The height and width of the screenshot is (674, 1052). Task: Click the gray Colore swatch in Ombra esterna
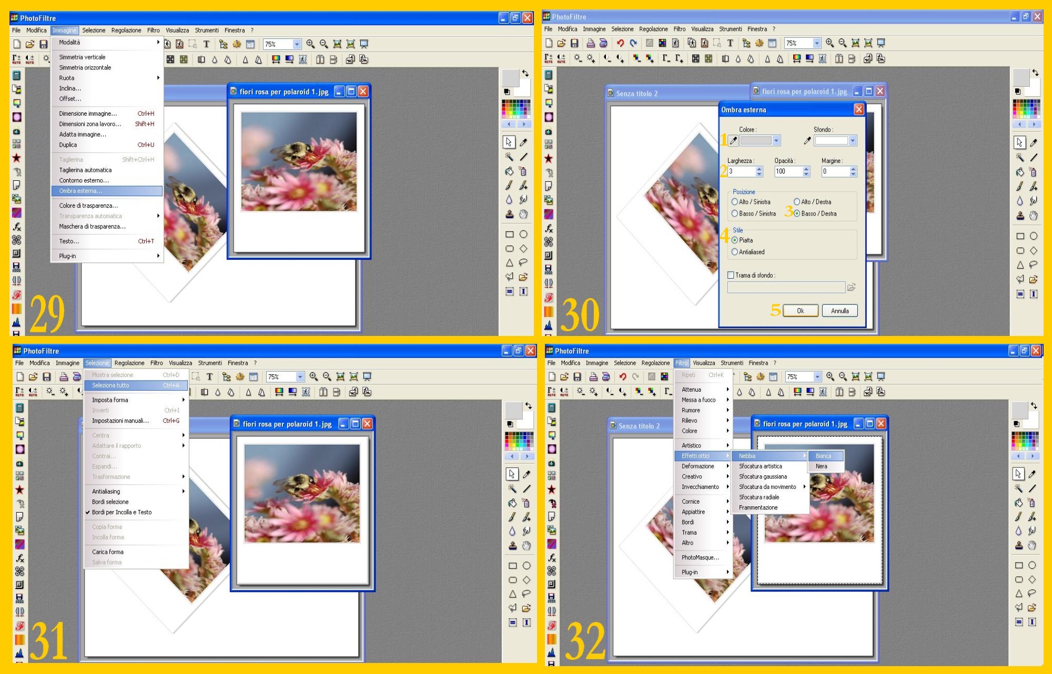pos(756,140)
